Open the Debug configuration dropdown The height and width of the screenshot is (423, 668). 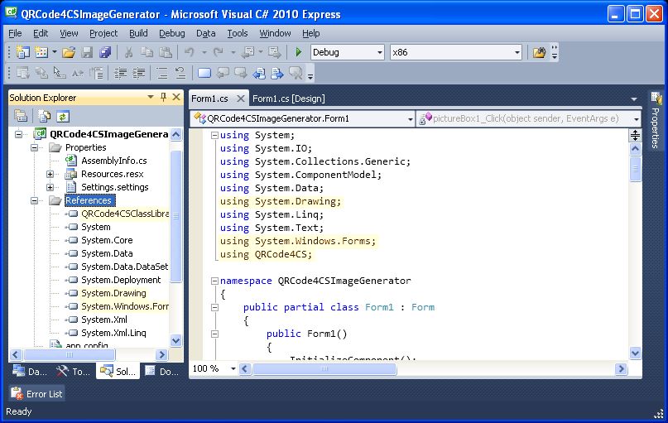[380, 52]
